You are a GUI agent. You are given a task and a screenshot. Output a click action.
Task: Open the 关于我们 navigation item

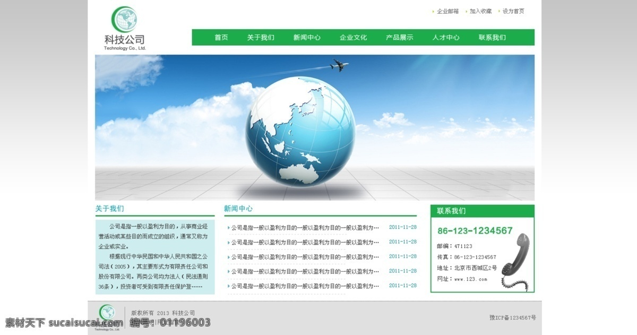[x=261, y=38]
